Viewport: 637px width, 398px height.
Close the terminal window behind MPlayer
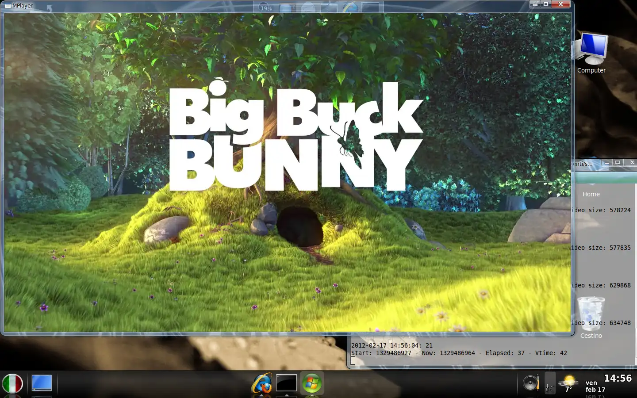click(x=632, y=163)
